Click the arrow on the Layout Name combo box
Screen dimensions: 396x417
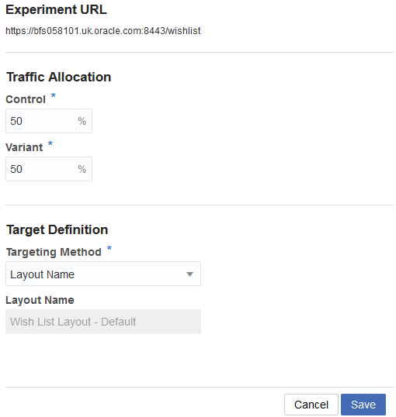point(189,274)
